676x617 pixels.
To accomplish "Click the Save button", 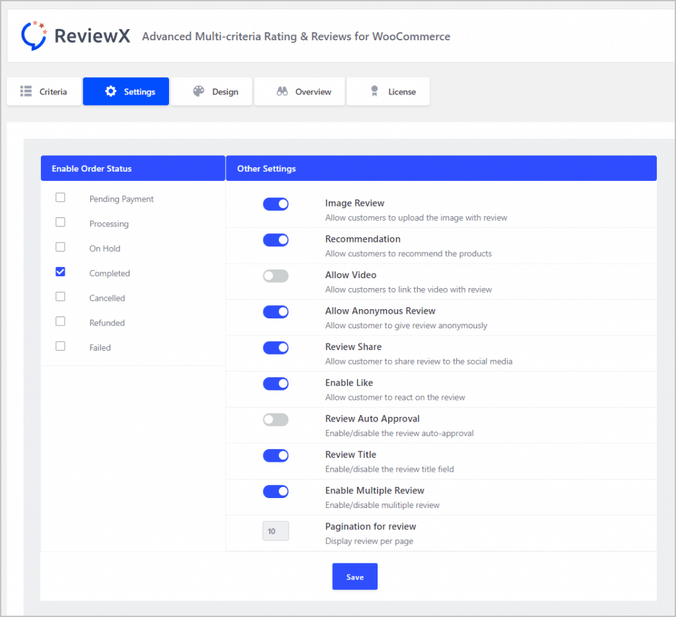I will pos(355,576).
